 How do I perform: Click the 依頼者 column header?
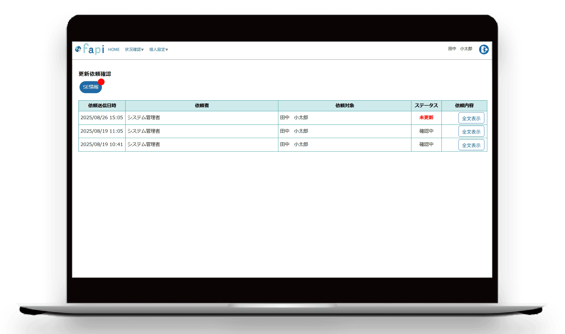[x=202, y=105]
